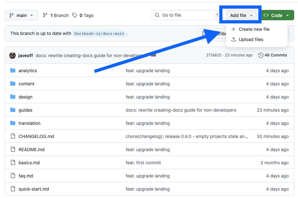Click the guides folder icon

pyautogui.click(x=13, y=110)
